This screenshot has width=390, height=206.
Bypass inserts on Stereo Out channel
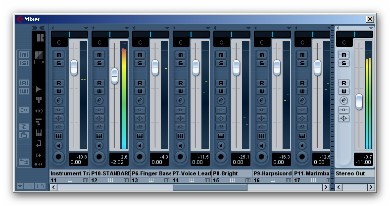344,110
